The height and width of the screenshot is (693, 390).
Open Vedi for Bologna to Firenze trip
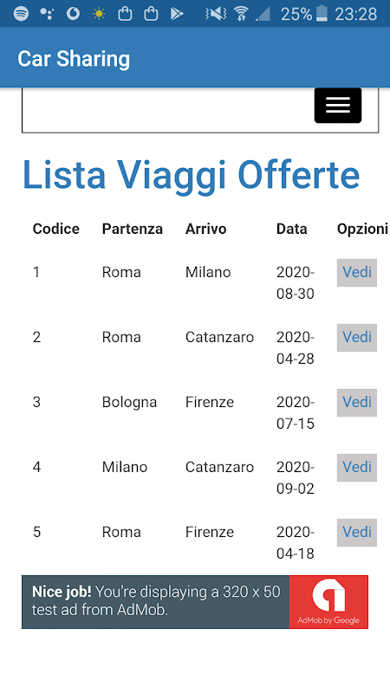[x=357, y=402]
